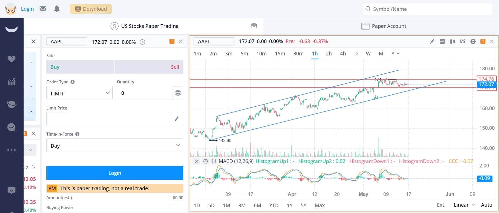Open the Order Type LIMIT dropdown

click(79, 93)
